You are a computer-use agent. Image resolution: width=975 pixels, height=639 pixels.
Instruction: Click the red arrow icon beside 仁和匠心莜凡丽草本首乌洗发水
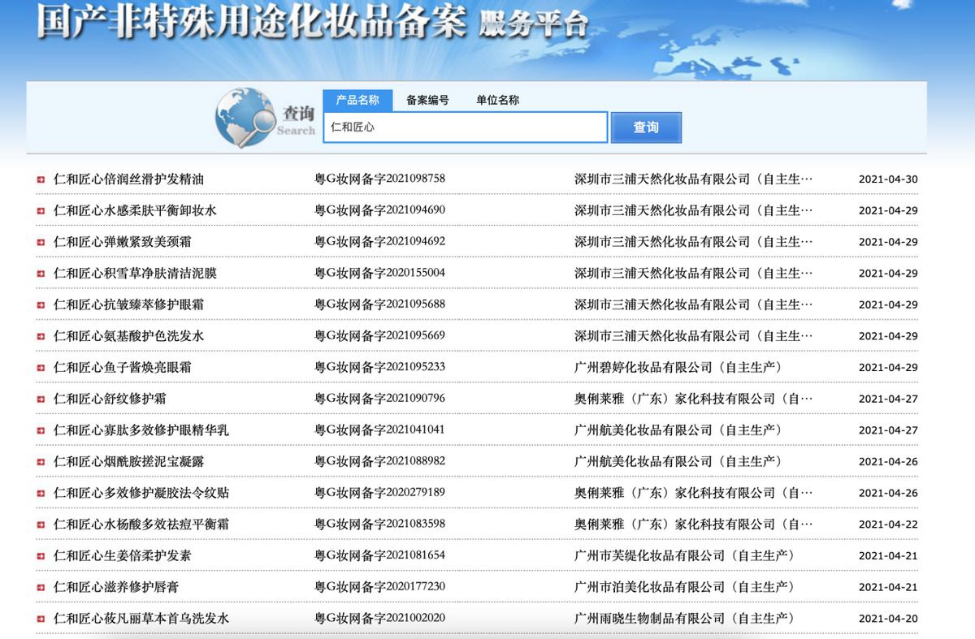39,617
